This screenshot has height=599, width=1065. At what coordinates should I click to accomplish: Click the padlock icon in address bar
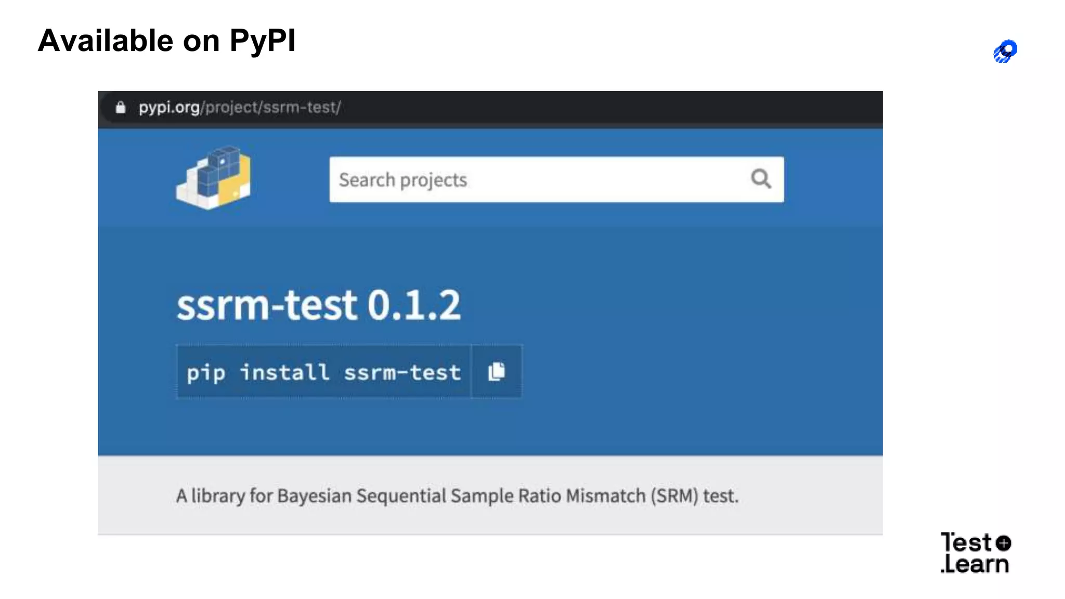tap(121, 108)
